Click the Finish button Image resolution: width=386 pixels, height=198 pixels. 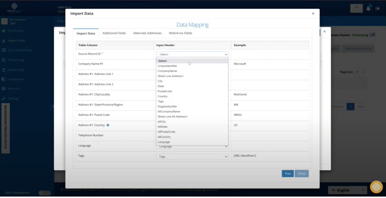coord(301,174)
